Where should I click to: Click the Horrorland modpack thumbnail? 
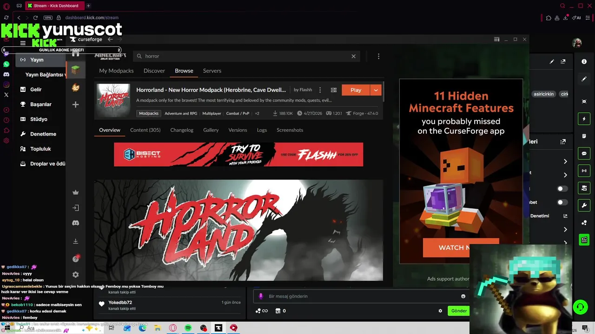point(113,100)
